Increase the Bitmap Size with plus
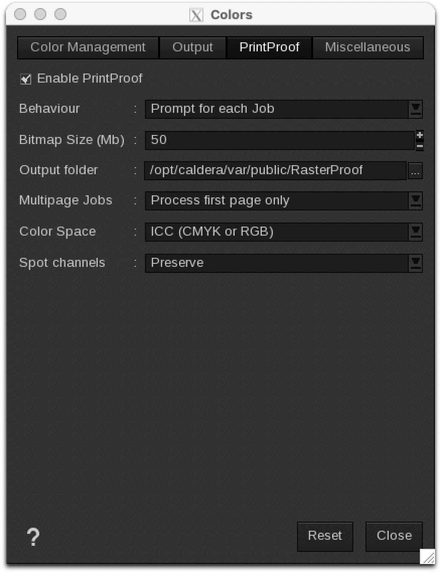441x573 pixels. point(419,135)
